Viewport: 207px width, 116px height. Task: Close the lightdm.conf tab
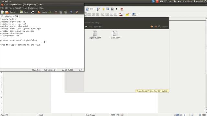17,16
